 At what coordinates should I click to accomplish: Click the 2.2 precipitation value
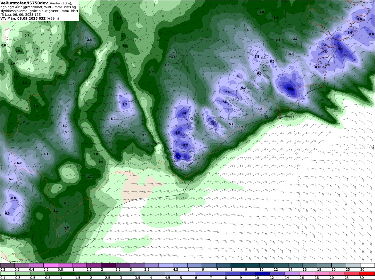[67, 229]
